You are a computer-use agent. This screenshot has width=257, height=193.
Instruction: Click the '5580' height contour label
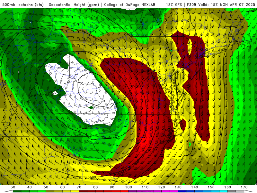(x=92, y=177)
